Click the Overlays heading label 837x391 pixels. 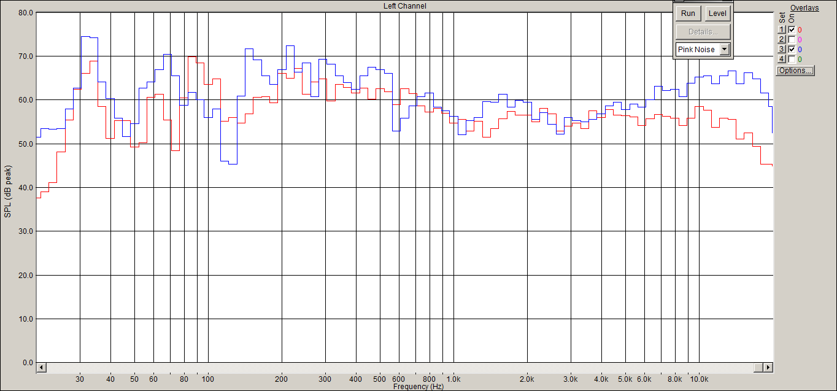click(804, 8)
